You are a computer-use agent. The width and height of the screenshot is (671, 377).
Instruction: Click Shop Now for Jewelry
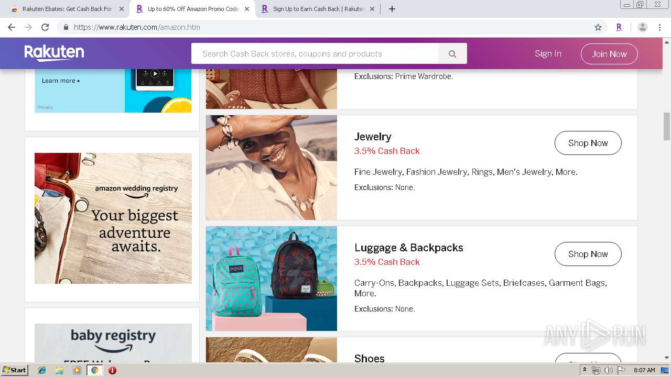pos(588,143)
